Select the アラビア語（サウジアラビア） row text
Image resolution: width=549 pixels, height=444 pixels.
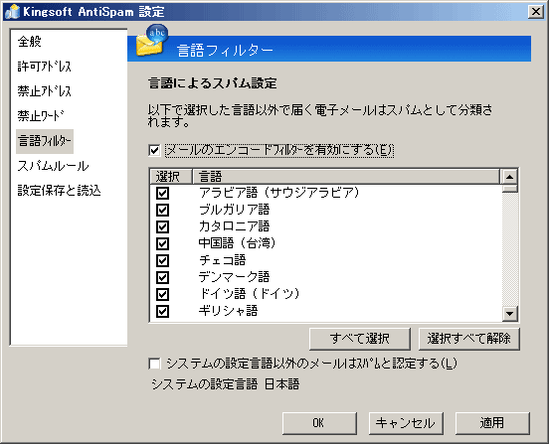(x=279, y=193)
